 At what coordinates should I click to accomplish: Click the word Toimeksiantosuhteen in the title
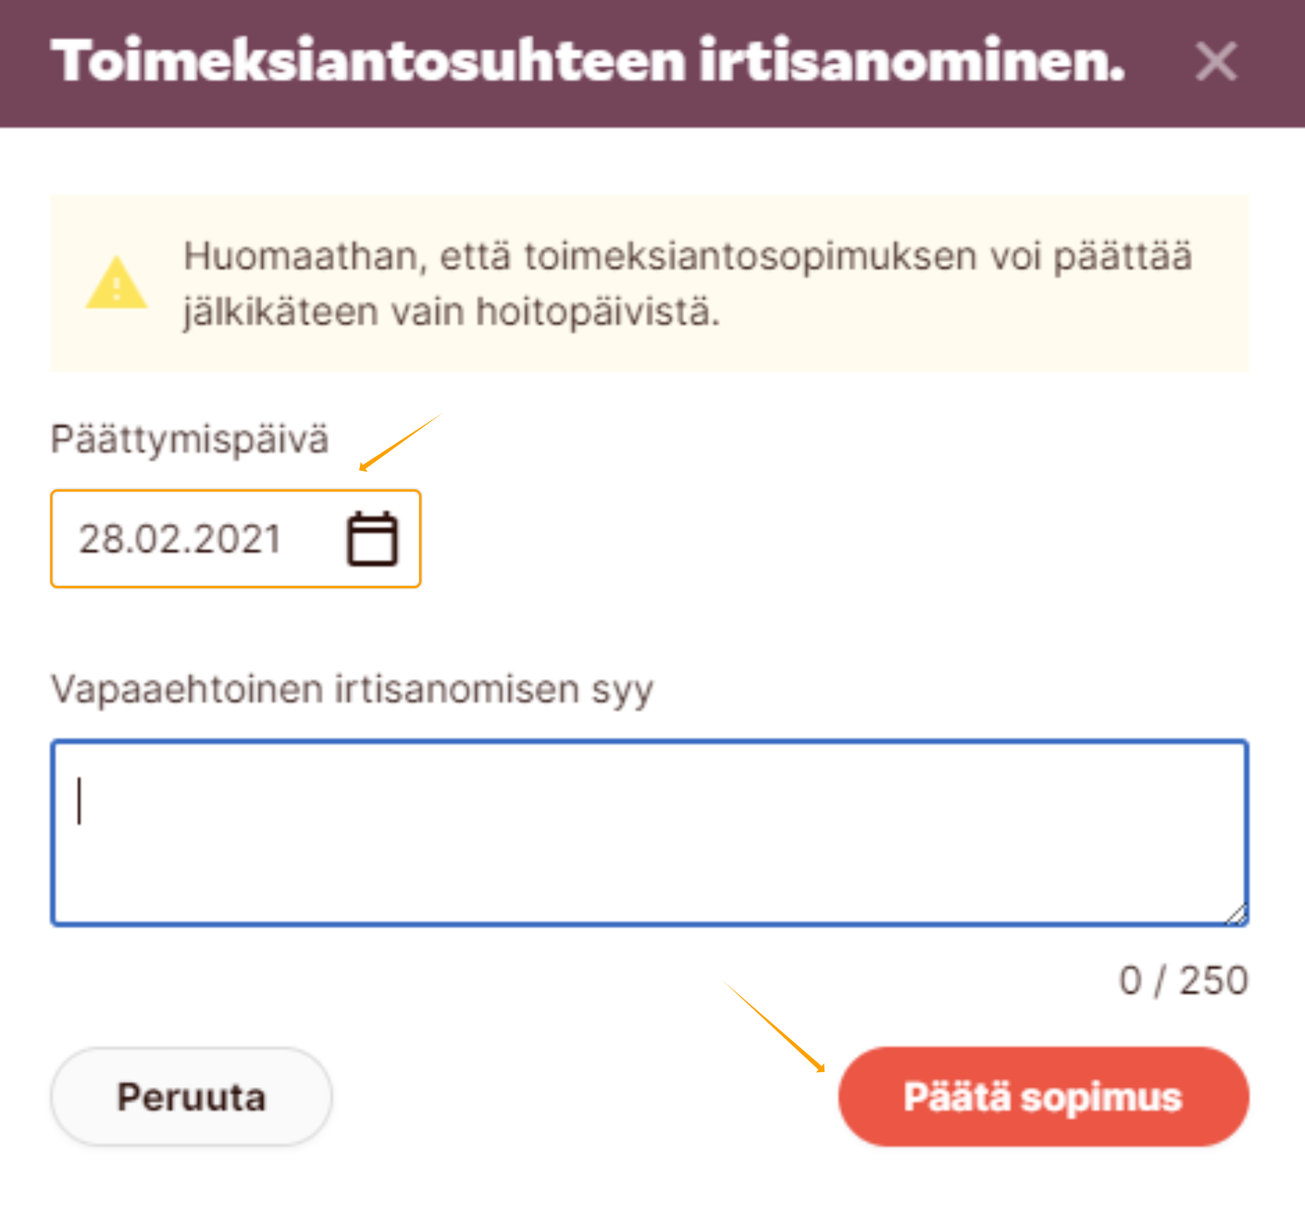[x=368, y=60]
